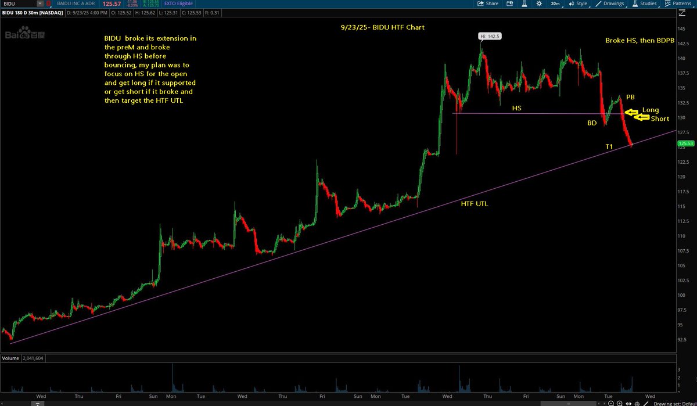Click the BIDU symbol input field

pos(19,3)
